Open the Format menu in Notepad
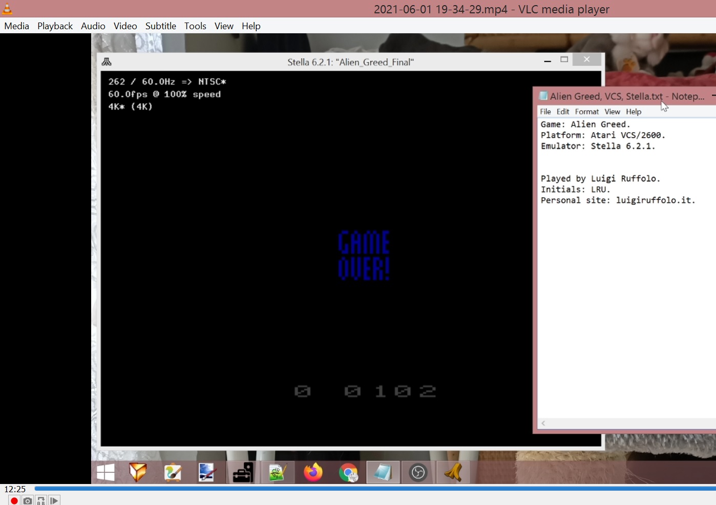 click(586, 112)
